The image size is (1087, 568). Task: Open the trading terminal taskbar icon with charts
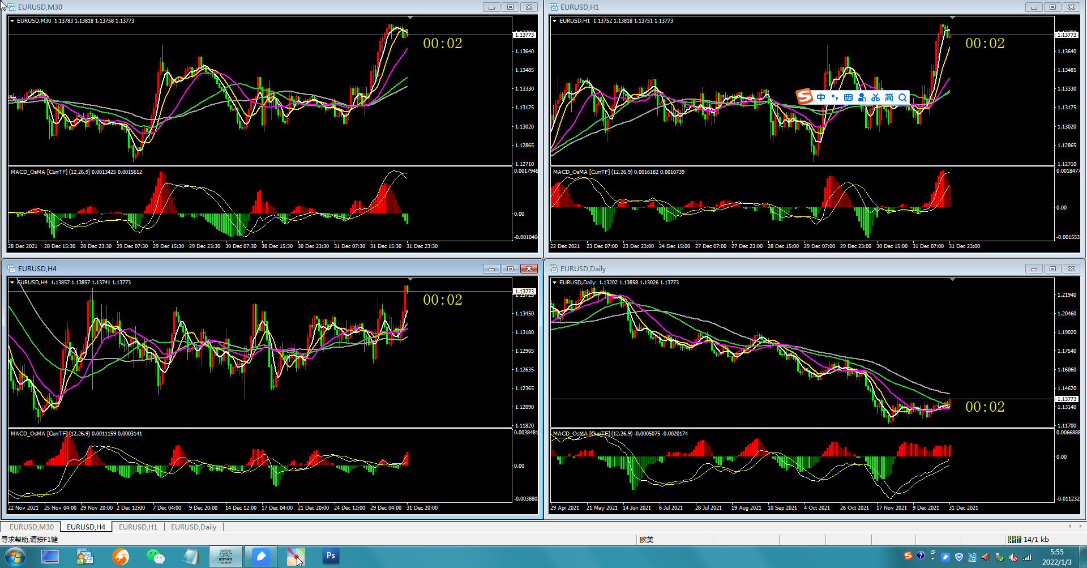point(85,557)
